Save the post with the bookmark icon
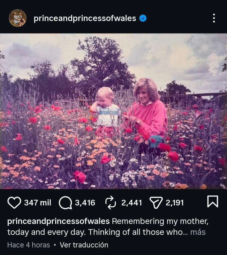The height and width of the screenshot is (255, 227). click(213, 202)
